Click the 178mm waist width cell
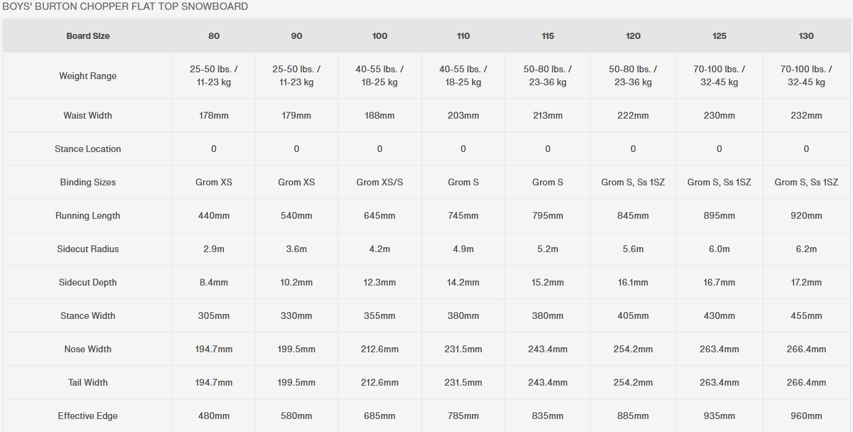Image resolution: width=853 pixels, height=432 pixels. [x=214, y=116]
